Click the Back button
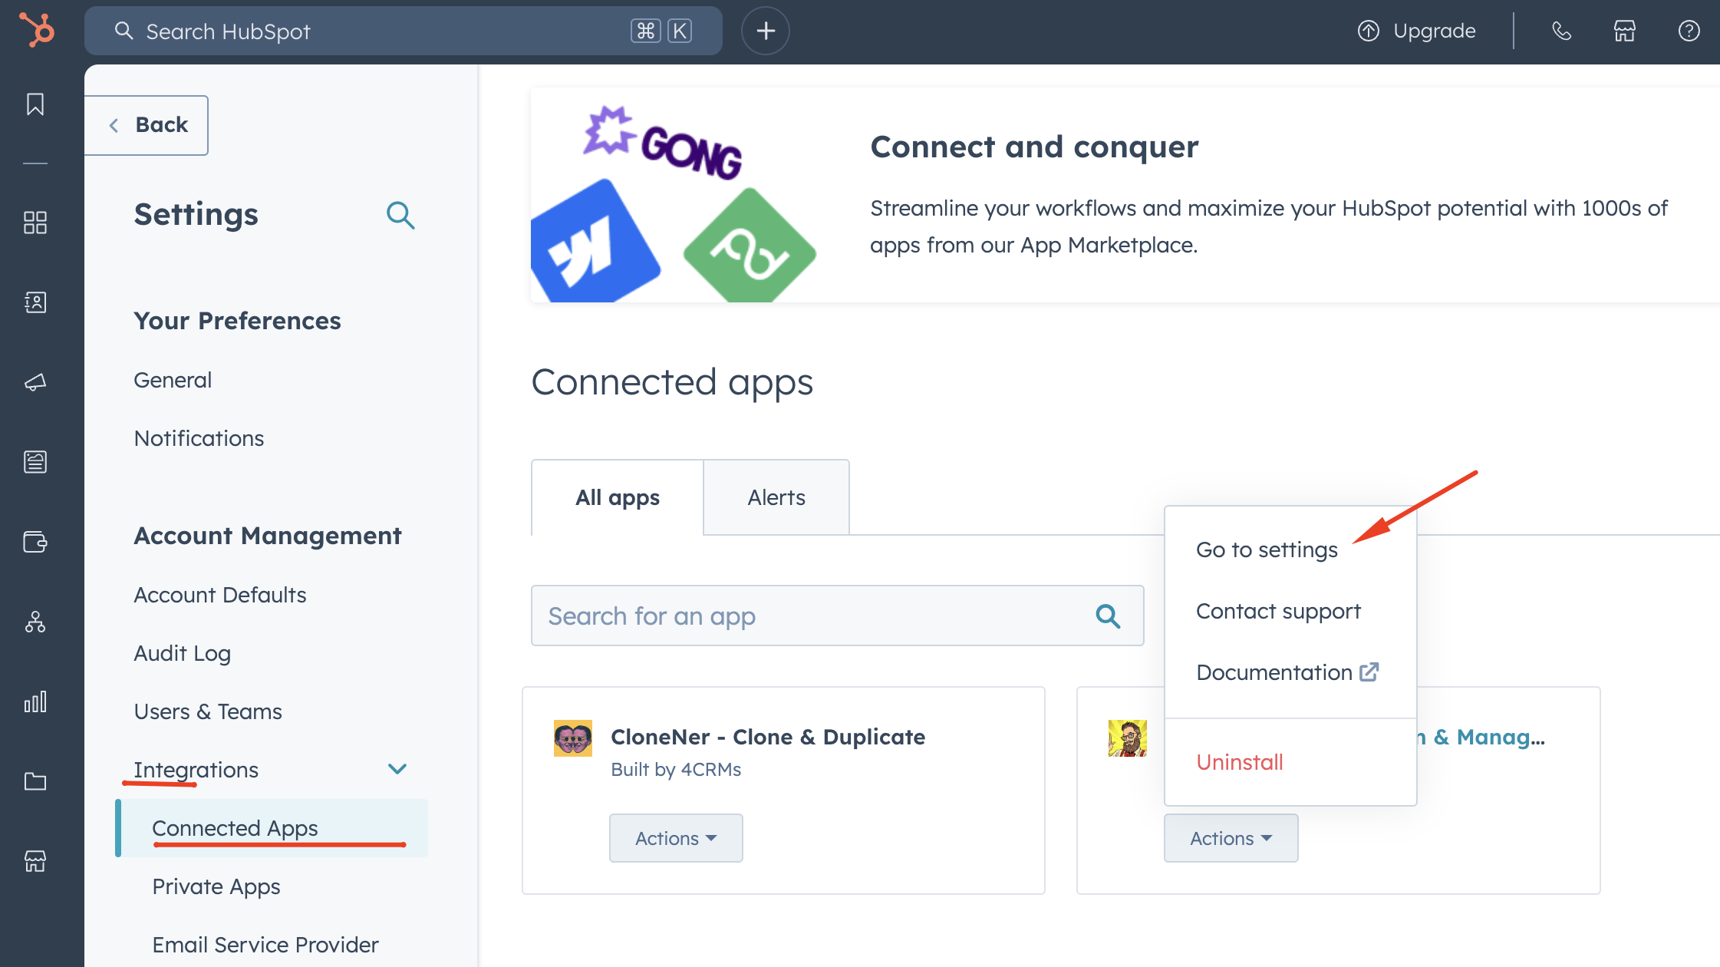This screenshot has height=967, width=1720. [147, 124]
